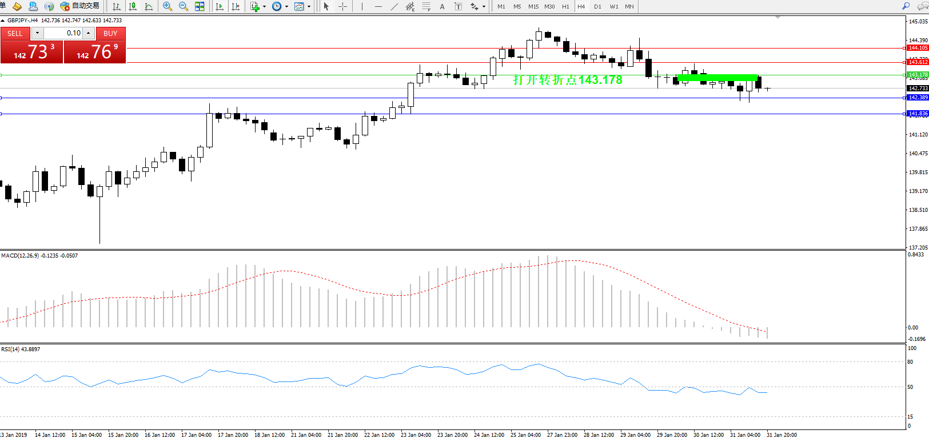Image resolution: width=929 pixels, height=438 pixels.
Task: Toggle the 自动交易 auto-trading button
Action: coord(80,6)
